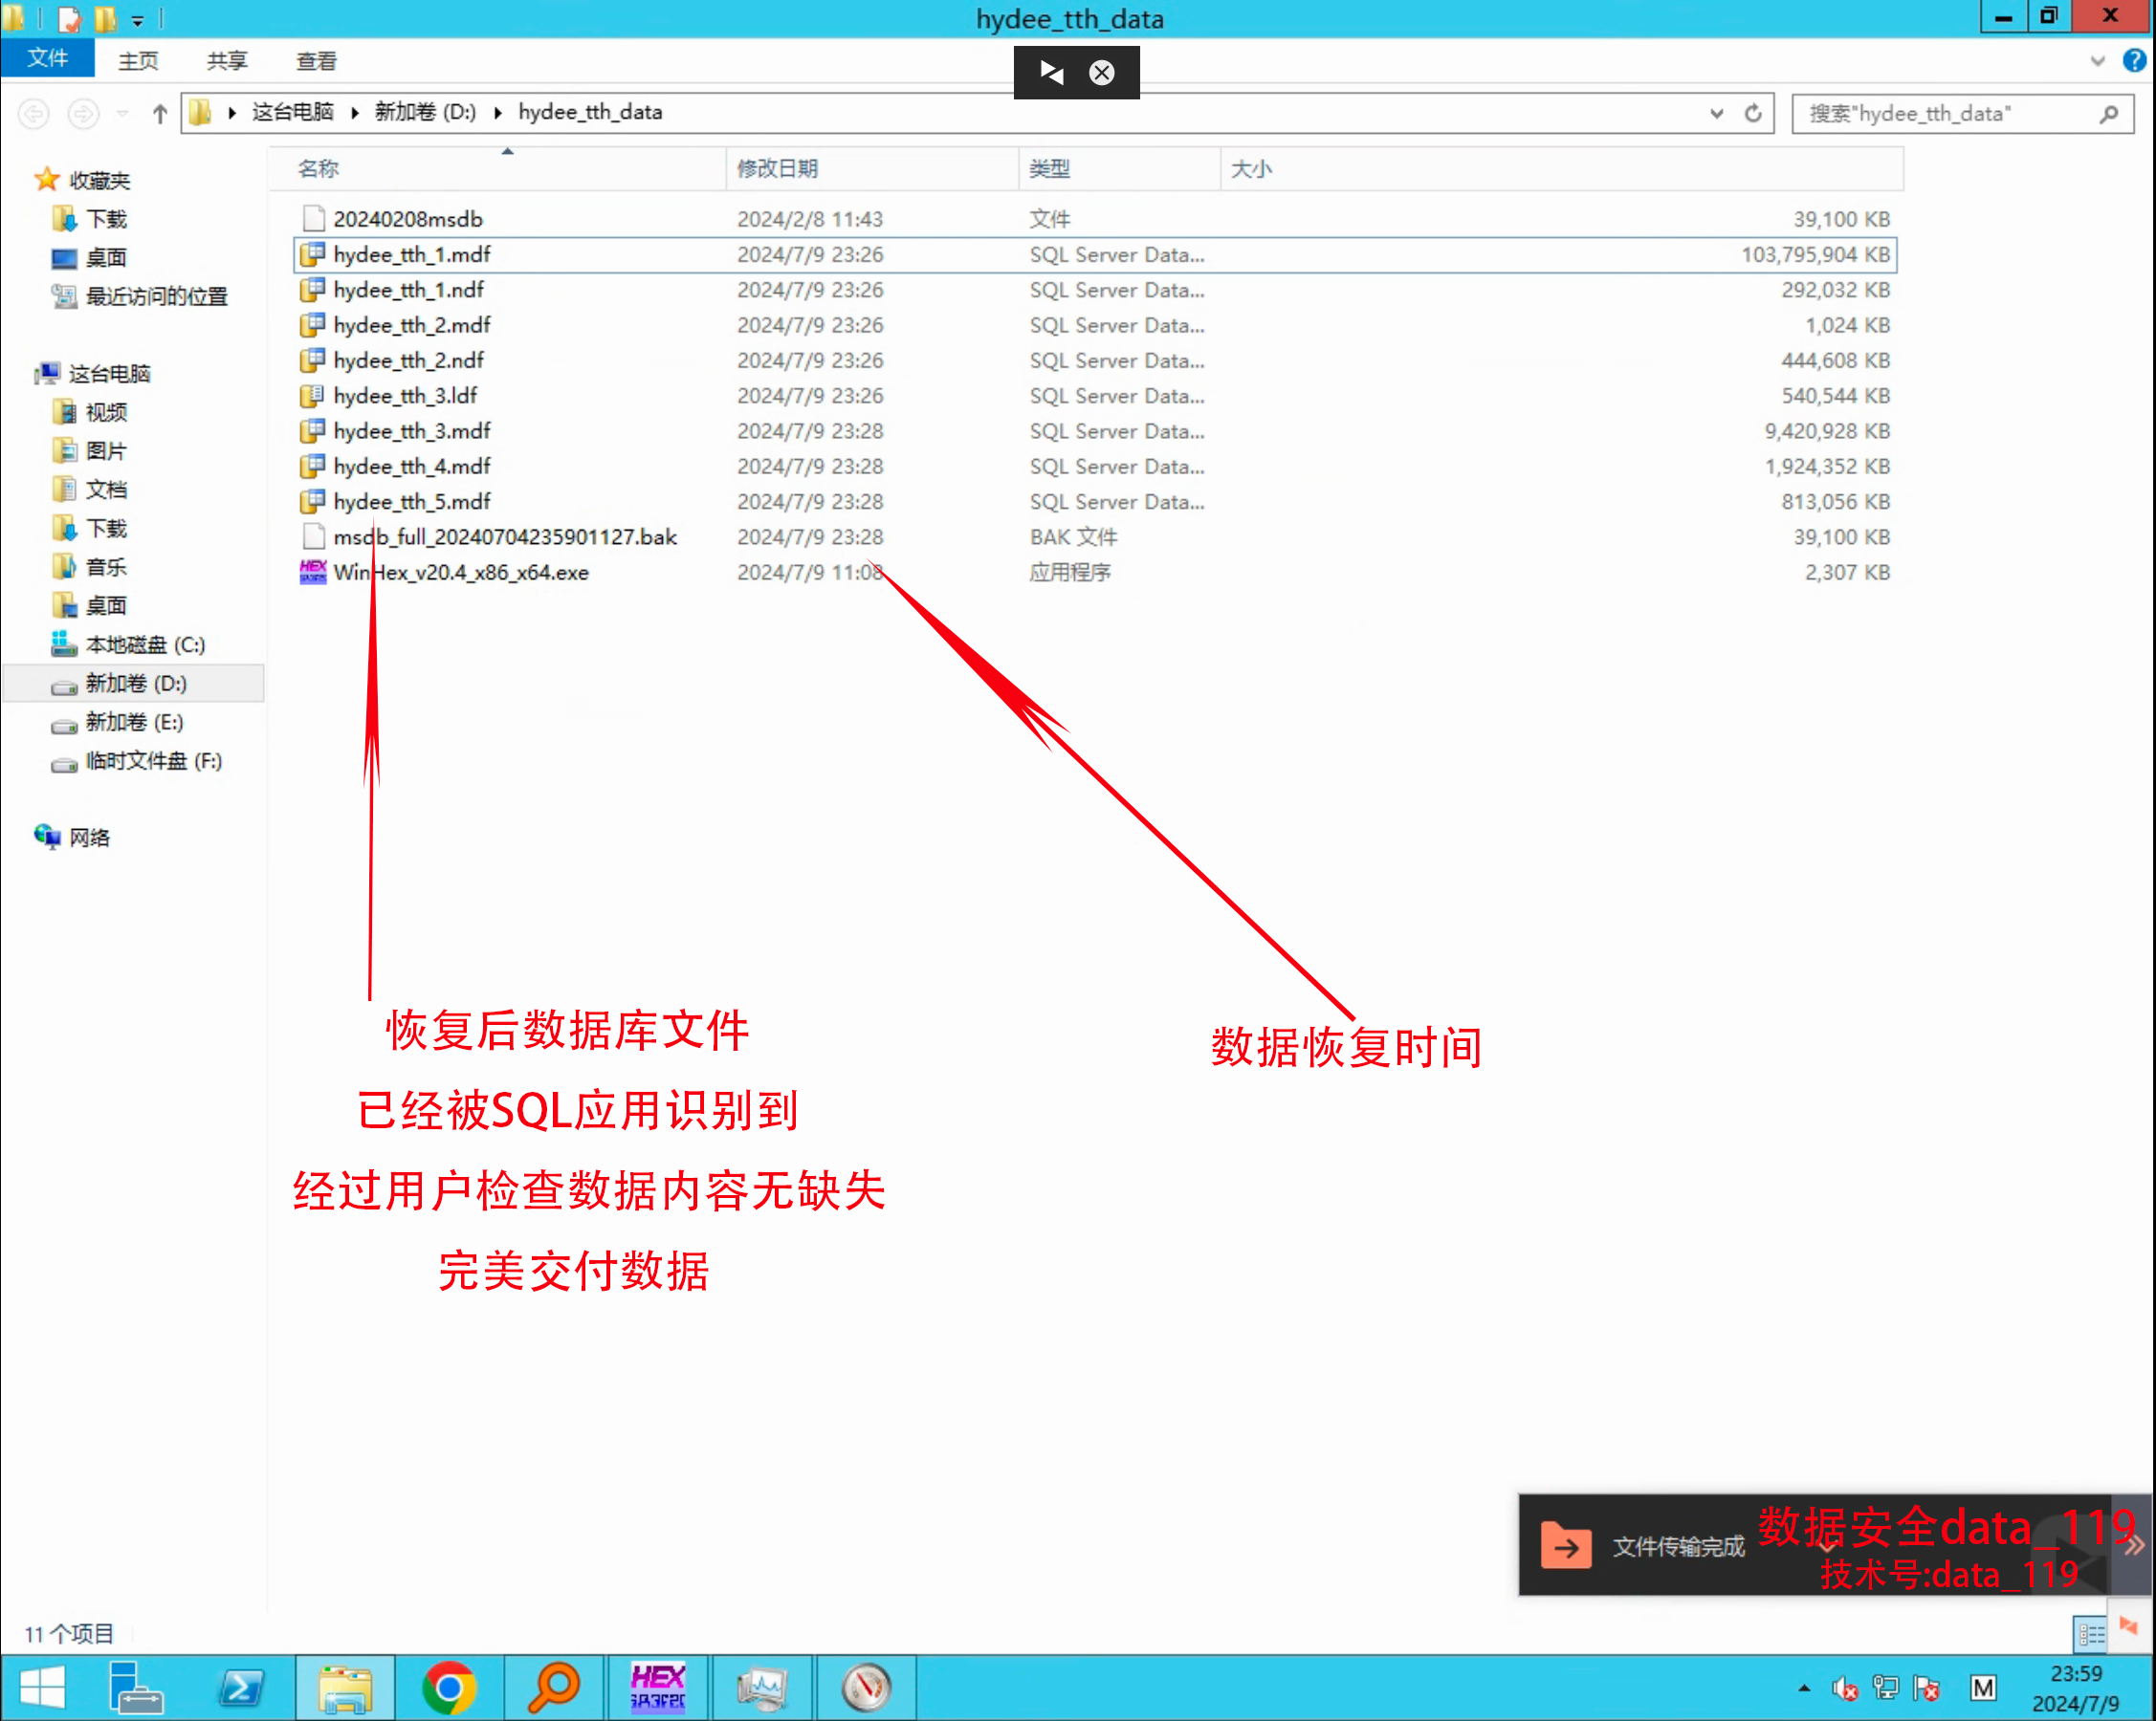Viewport: 2156px width, 1721px height.
Task: Click the hydee_tth_data search box
Action: pyautogui.click(x=1948, y=113)
